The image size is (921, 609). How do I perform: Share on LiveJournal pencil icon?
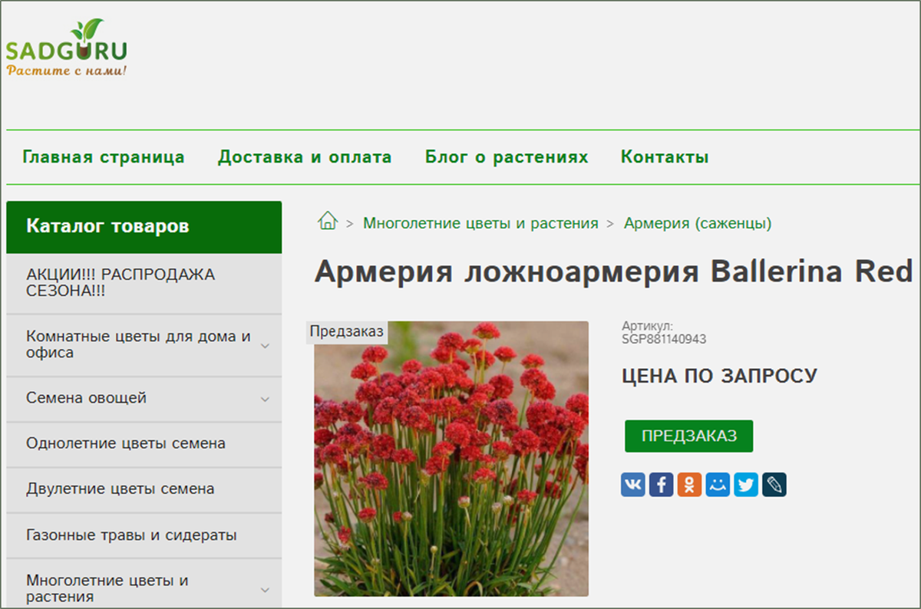click(774, 485)
